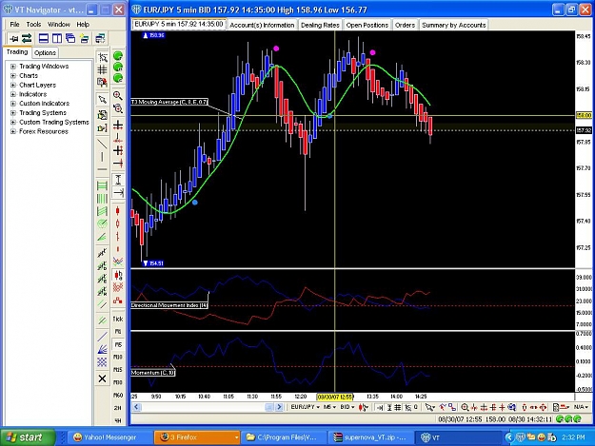
Task: Expand the Trading Systems tree node
Action: (x=13, y=112)
